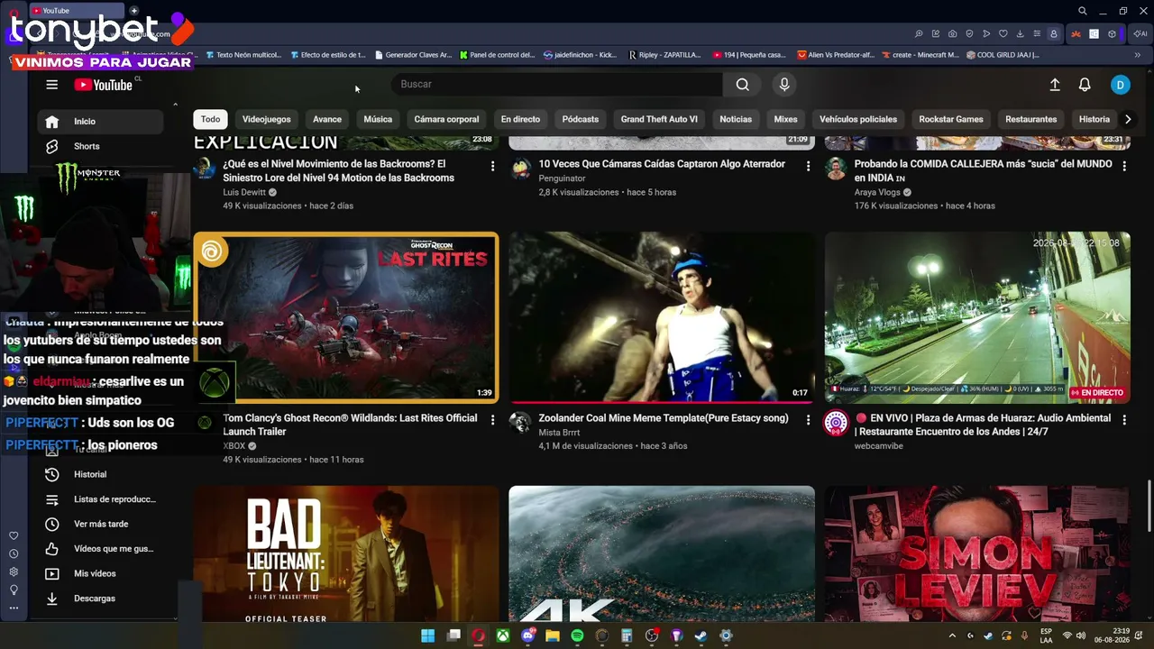Open Mis vídeos in the sidebar
The height and width of the screenshot is (649, 1154).
101,573
